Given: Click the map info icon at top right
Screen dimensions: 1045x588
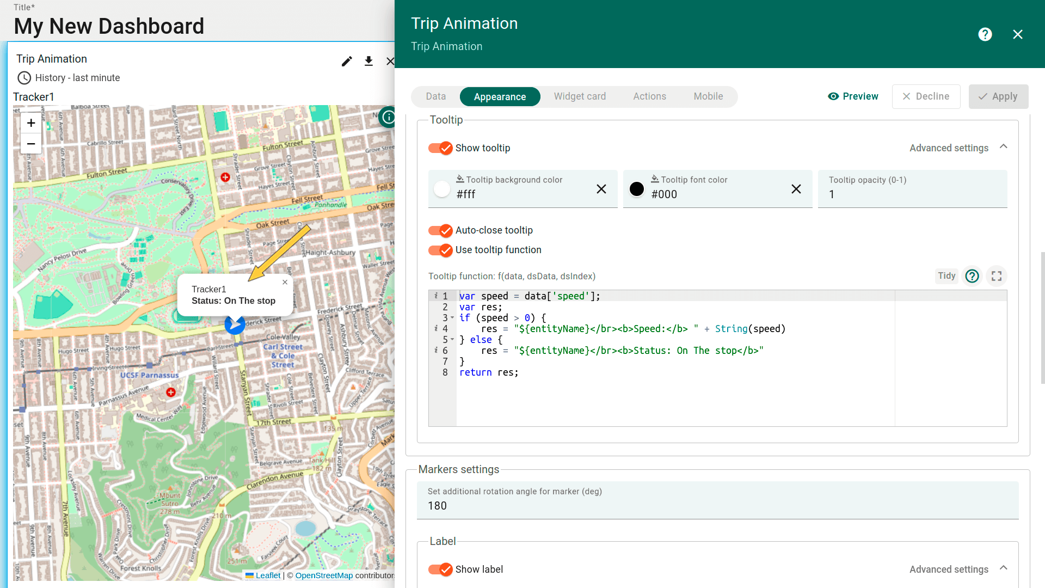Looking at the screenshot, I should [388, 117].
